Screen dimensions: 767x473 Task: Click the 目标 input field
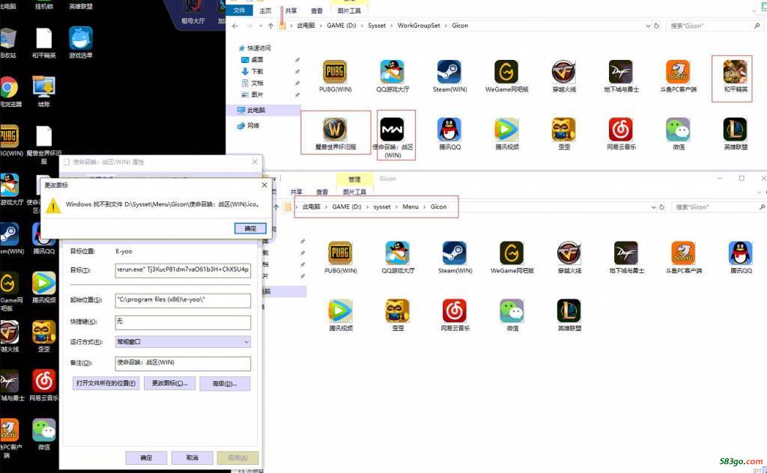(183, 269)
